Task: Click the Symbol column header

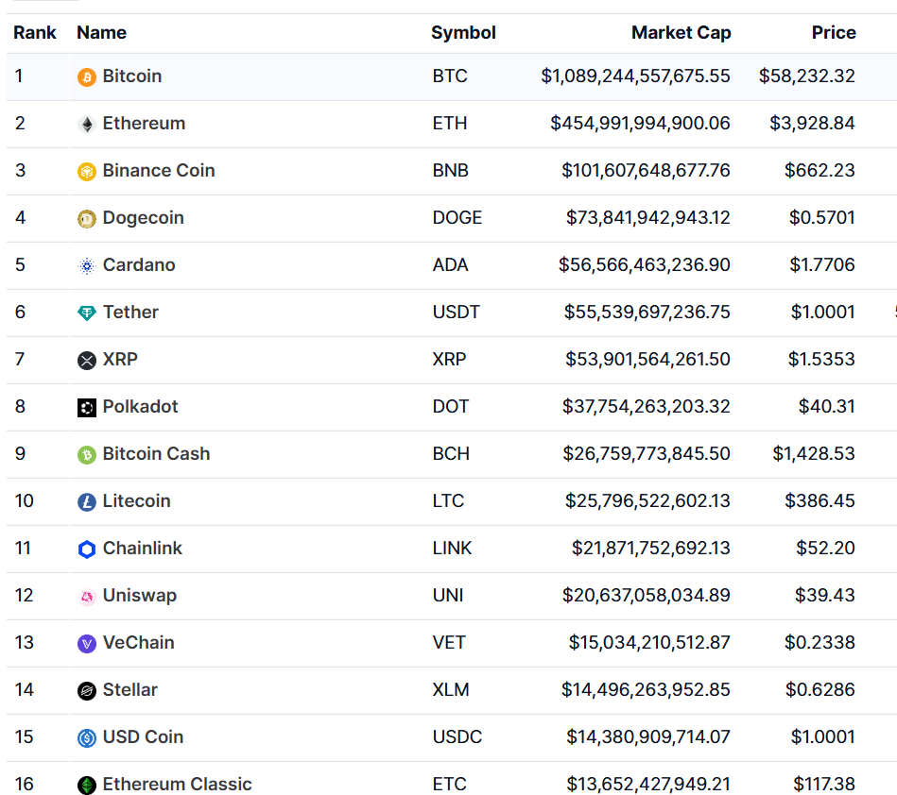Action: tap(463, 33)
